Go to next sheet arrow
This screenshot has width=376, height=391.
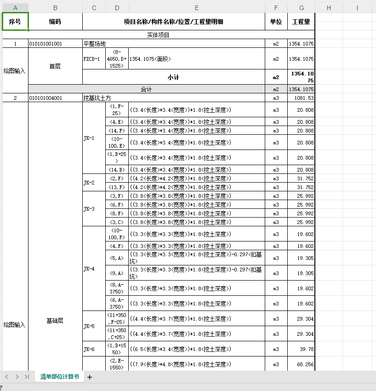click(x=17, y=377)
